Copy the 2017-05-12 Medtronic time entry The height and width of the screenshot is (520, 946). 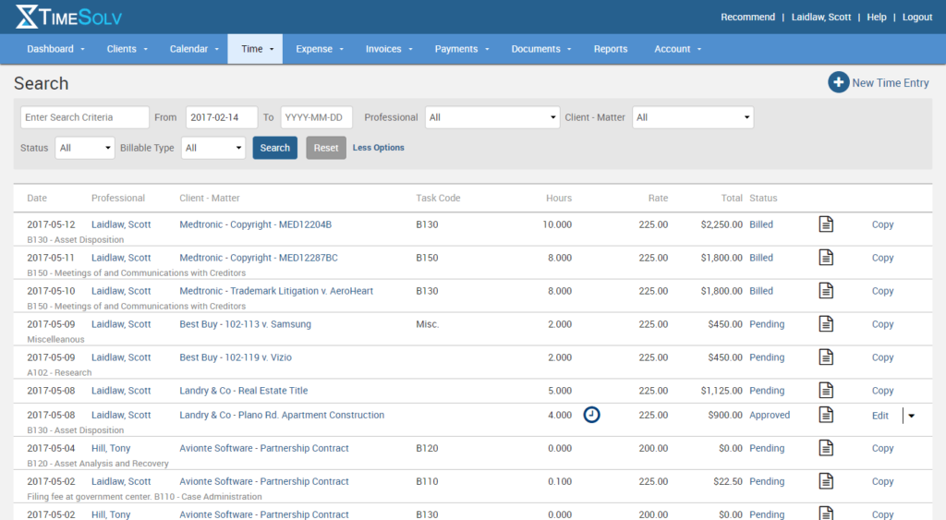tap(882, 224)
